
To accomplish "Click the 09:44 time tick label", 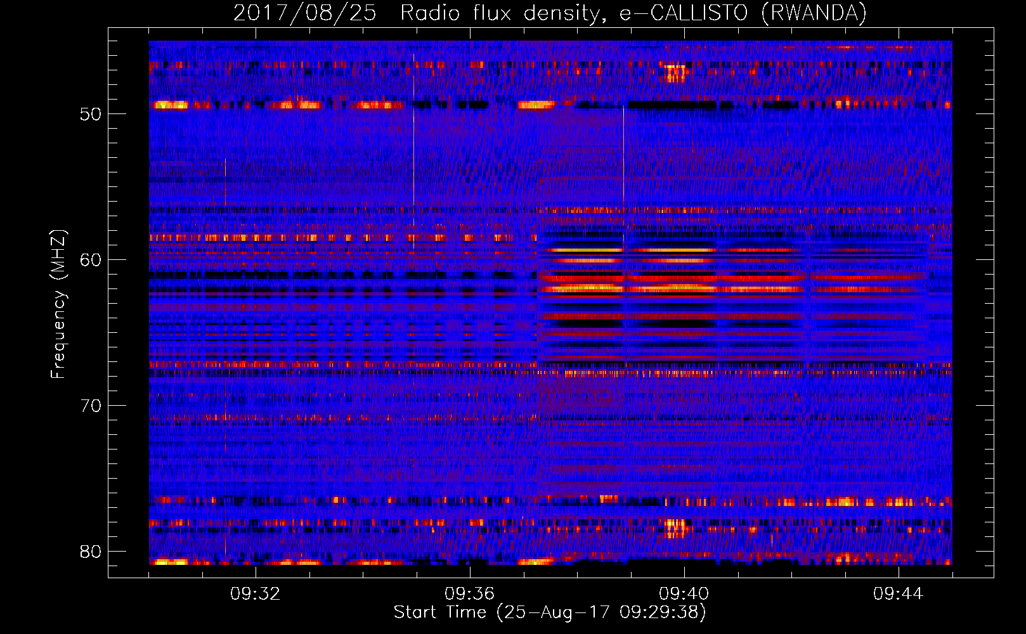I will [x=899, y=594].
